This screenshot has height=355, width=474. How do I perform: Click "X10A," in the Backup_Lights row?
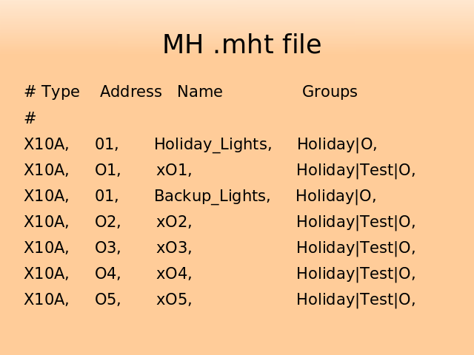pyautogui.click(x=46, y=197)
